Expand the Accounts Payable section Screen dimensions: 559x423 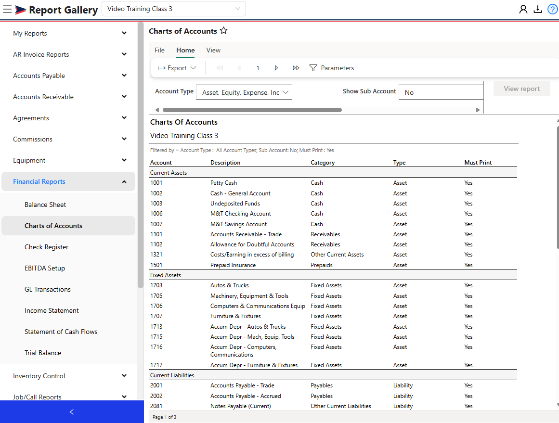pos(68,76)
